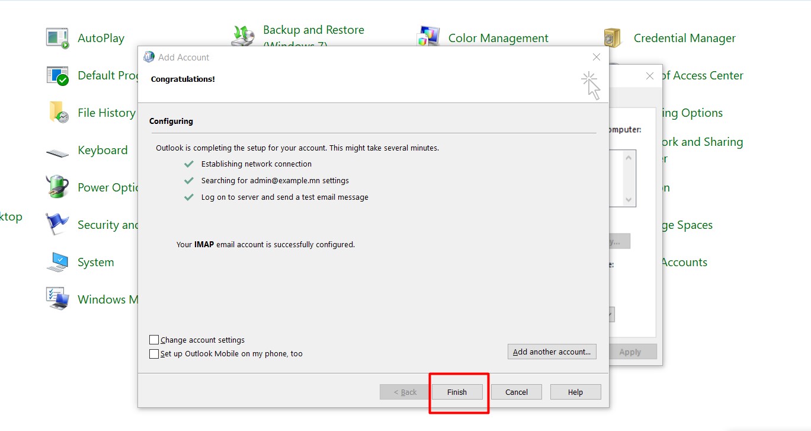Close the dialog behind Add Account
The width and height of the screenshot is (811, 431).
pos(650,76)
